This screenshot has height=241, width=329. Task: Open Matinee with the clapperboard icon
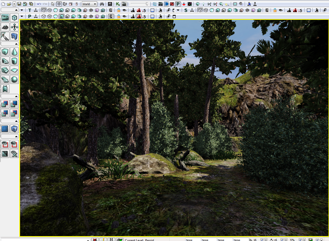[124, 4]
